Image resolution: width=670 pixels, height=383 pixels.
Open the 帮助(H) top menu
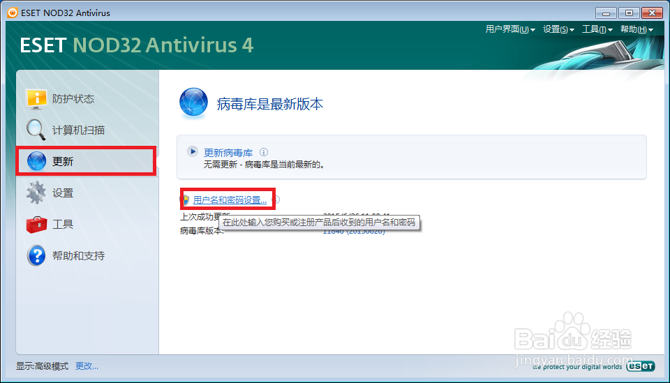(636, 29)
